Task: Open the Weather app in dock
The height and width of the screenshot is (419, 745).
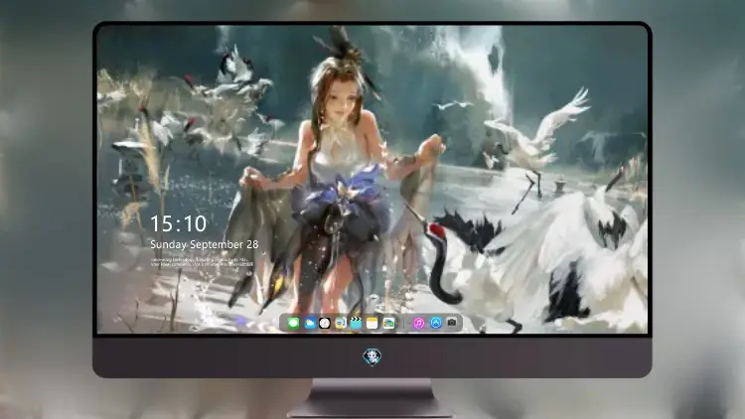Action: coord(309,324)
